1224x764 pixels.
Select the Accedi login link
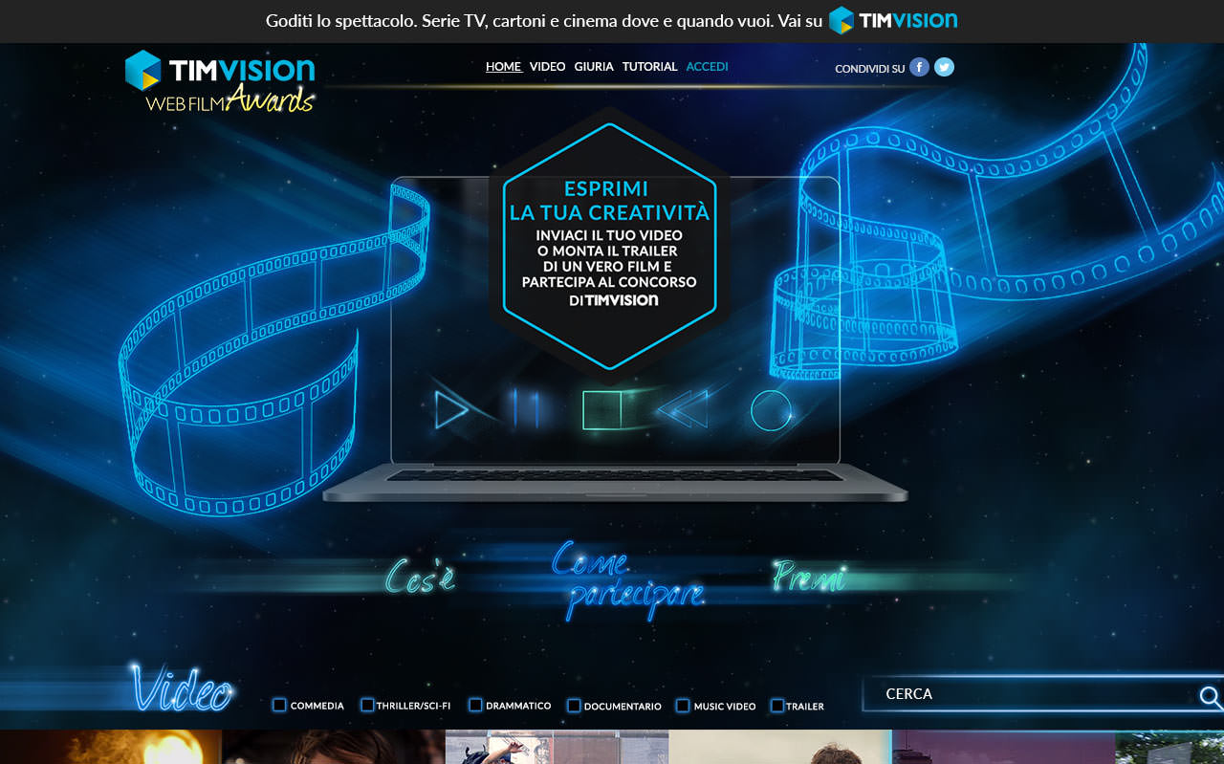pos(708,67)
